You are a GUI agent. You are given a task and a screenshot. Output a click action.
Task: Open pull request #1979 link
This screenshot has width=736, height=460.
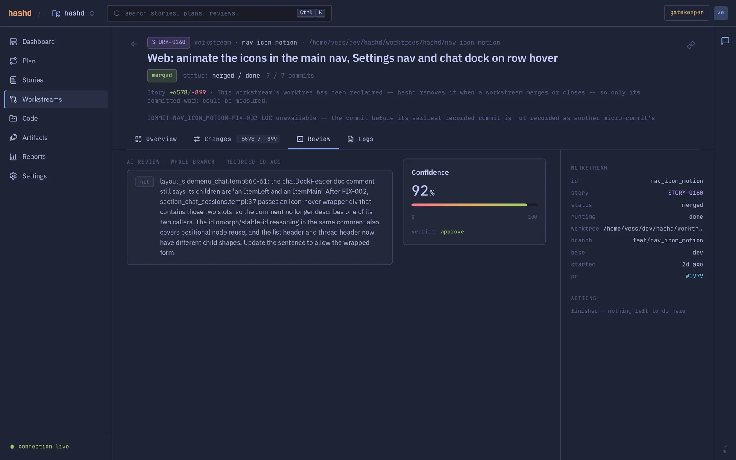coord(694,276)
